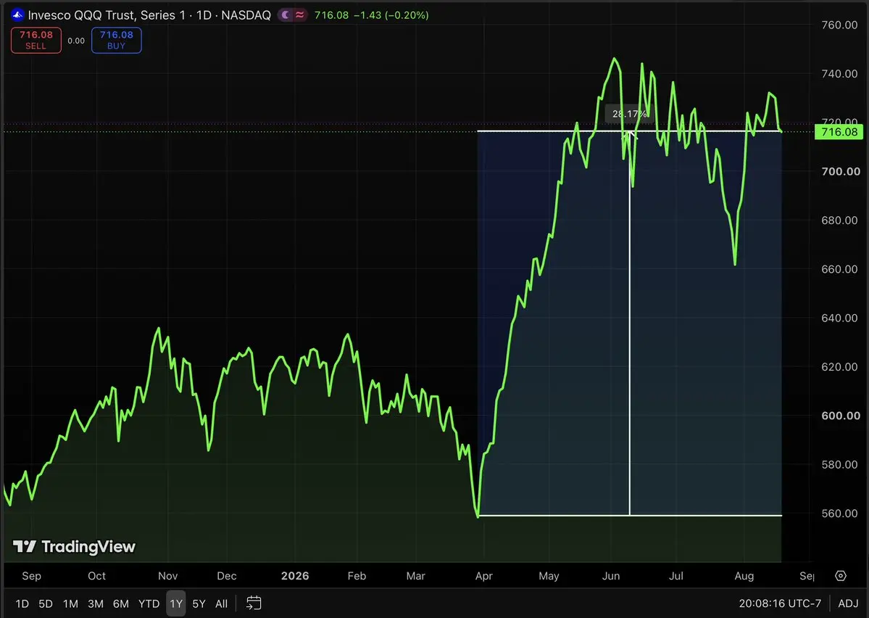Image resolution: width=869 pixels, height=618 pixels.
Task: Click the TradingView logo
Action: (x=74, y=547)
